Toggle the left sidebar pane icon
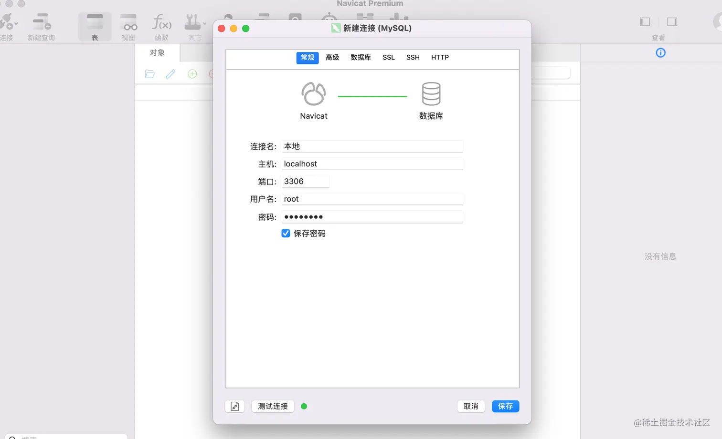722x439 pixels. pyautogui.click(x=645, y=22)
